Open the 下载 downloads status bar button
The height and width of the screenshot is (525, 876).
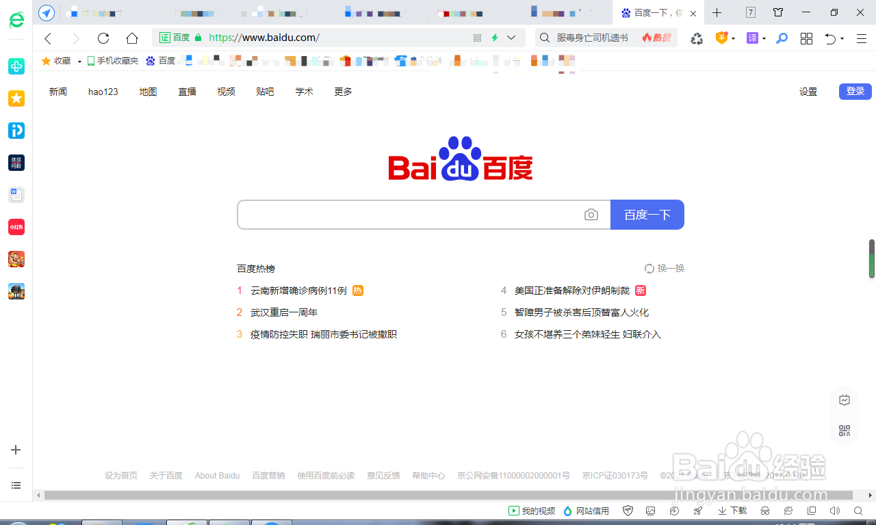[732, 511]
